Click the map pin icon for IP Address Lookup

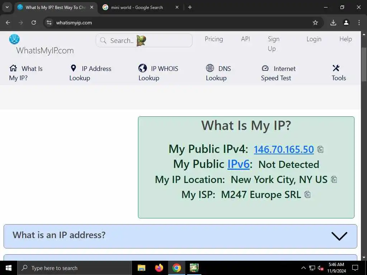click(x=73, y=68)
